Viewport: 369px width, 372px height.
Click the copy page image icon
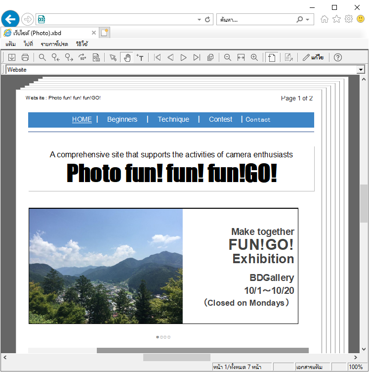[96, 57]
